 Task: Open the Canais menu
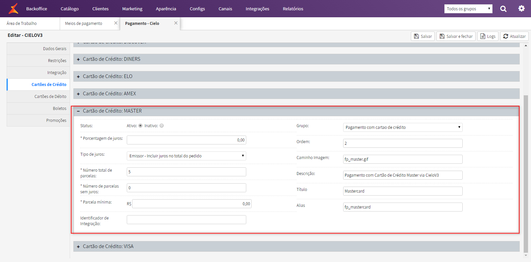(x=225, y=9)
